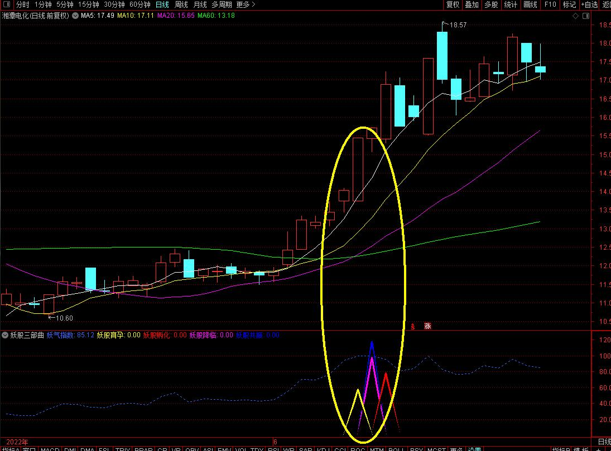Toggle 多股 multi-stock view
The height and width of the screenshot is (451, 611).
click(x=491, y=4)
